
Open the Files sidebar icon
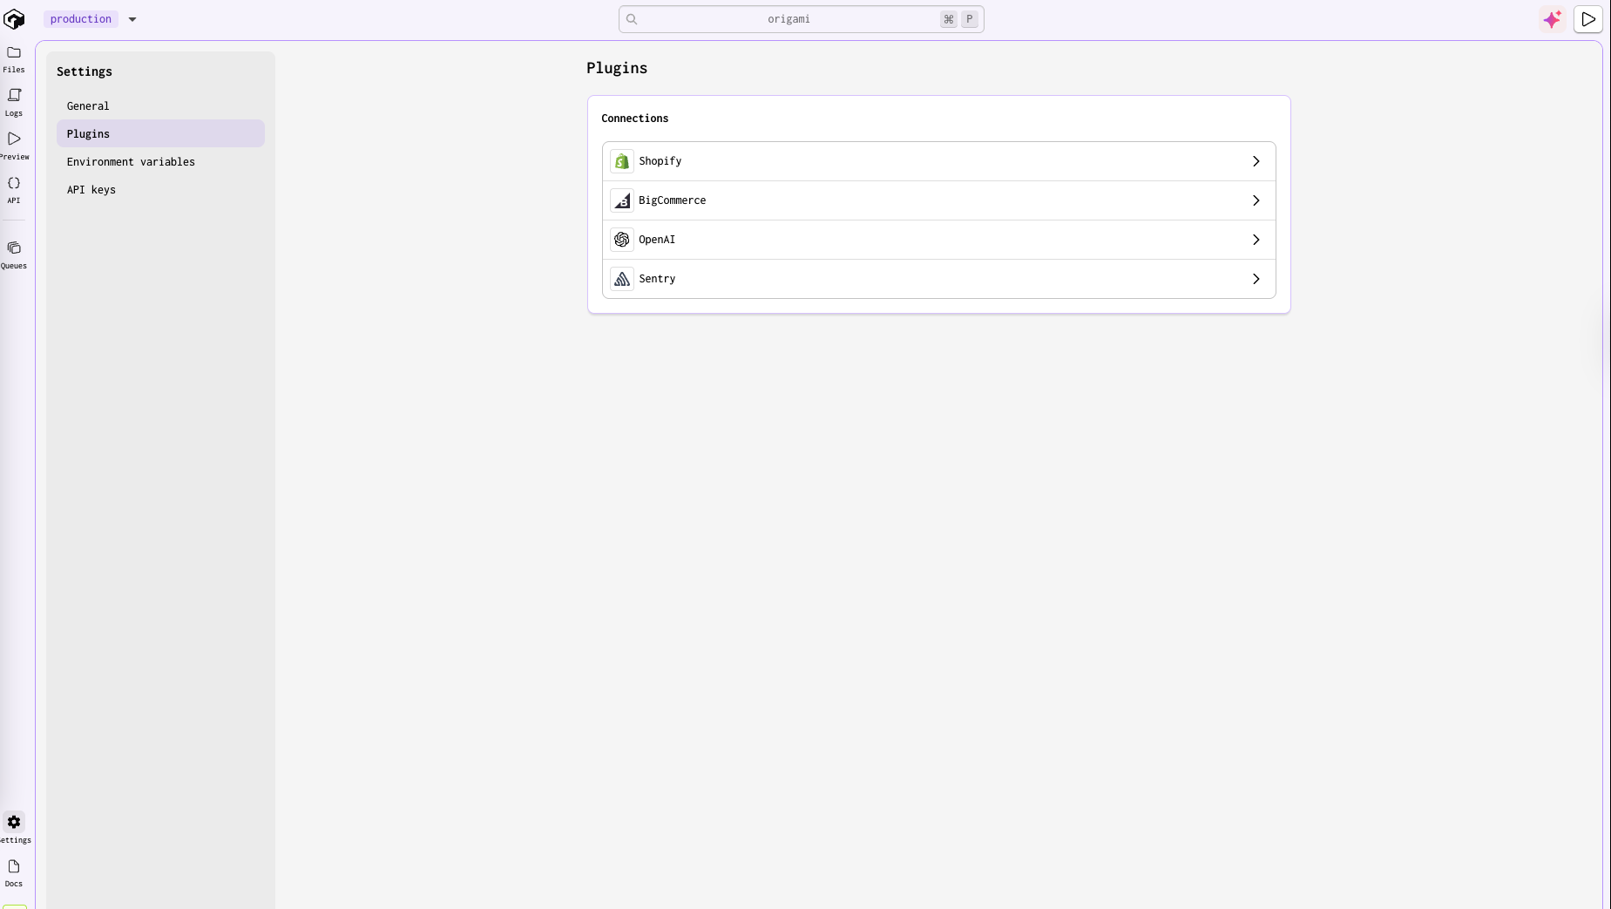pos(14,52)
